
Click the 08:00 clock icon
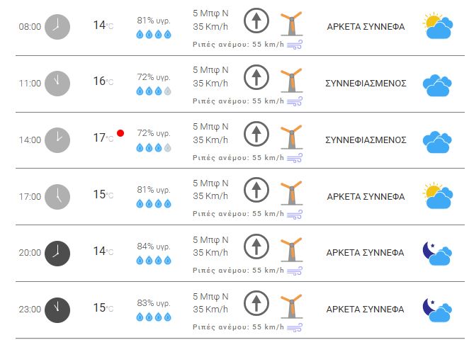coord(57,26)
